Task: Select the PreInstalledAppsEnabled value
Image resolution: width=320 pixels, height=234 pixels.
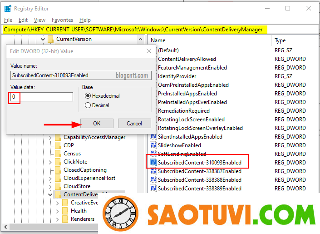Action: (x=187, y=94)
